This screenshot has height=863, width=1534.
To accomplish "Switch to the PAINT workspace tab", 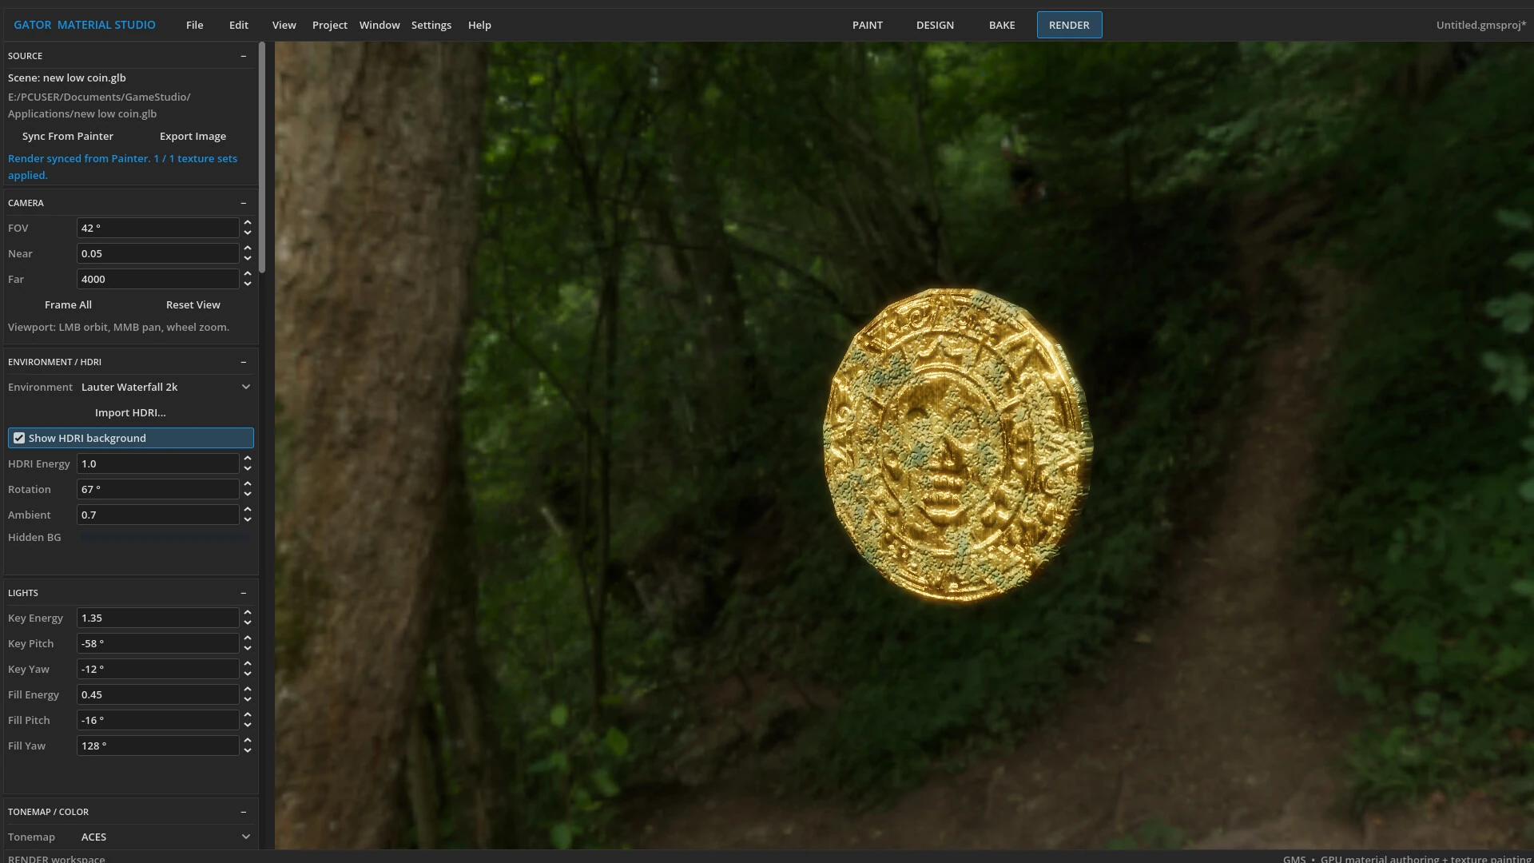I will click(868, 25).
